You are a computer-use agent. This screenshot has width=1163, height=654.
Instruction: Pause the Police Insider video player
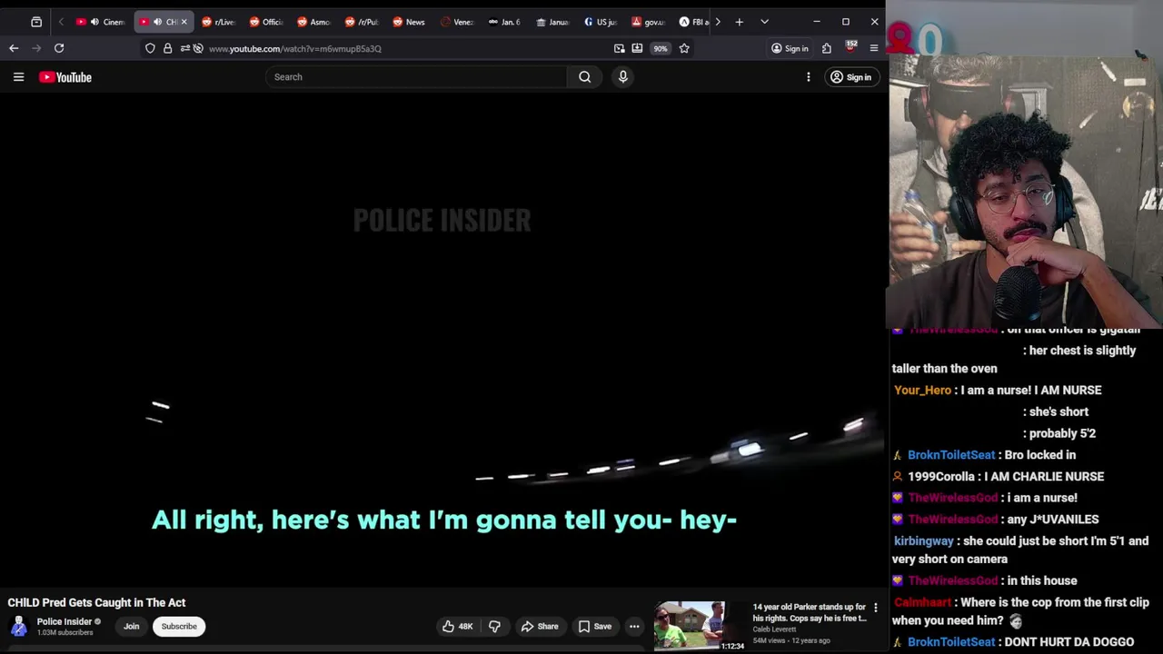point(442,341)
